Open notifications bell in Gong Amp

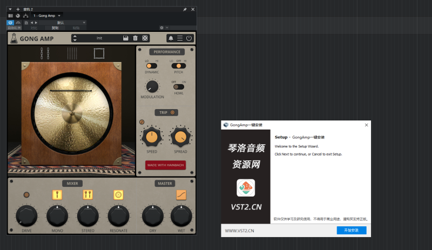coord(171,38)
